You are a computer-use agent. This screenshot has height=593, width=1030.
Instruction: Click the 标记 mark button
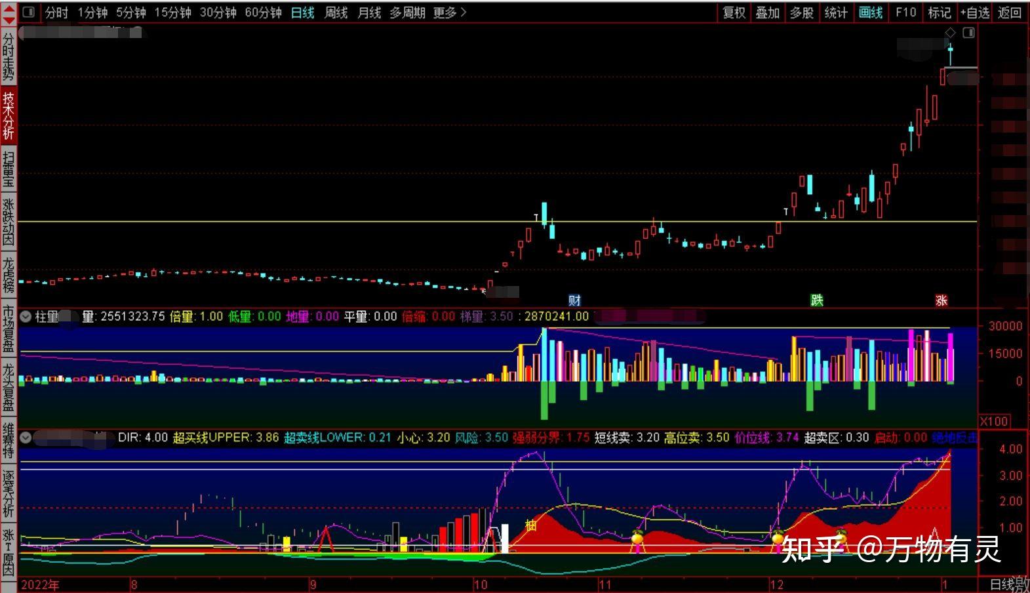(940, 12)
